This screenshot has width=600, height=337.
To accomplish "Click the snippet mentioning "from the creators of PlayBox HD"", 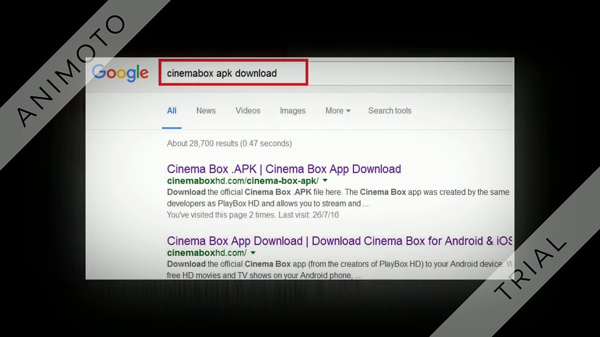I will click(x=339, y=264).
